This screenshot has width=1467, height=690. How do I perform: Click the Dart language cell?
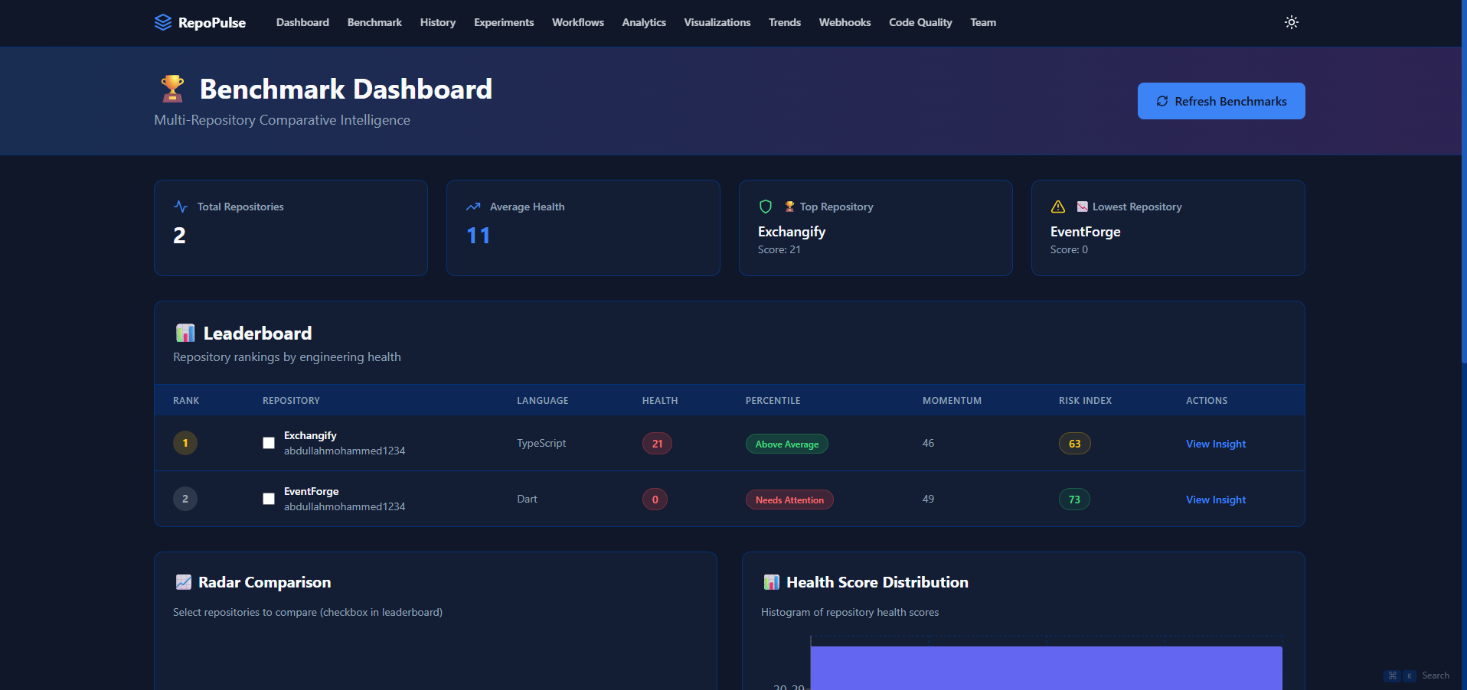point(527,499)
